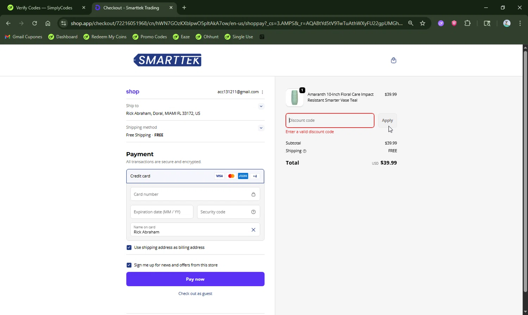Click the Mastercard icon
Screen dimensions: 528x315
pyautogui.click(x=231, y=176)
